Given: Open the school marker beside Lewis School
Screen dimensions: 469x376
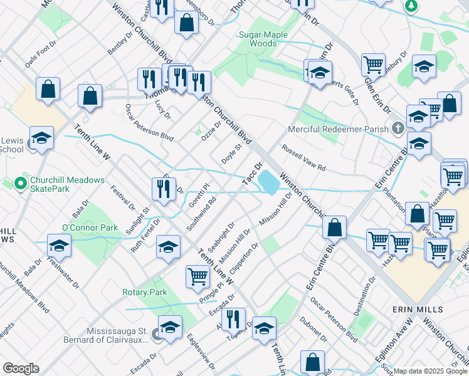Looking at the screenshot, I should click(42, 140).
